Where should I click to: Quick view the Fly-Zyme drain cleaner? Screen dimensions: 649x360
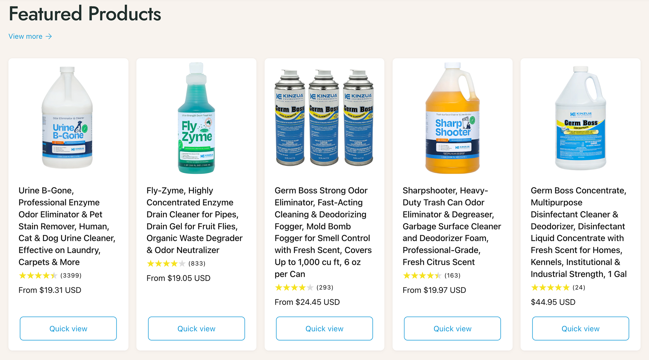tap(196, 329)
